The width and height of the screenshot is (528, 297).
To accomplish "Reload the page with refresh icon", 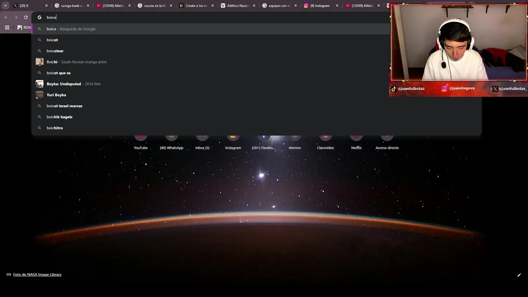I will pyautogui.click(x=26, y=17).
